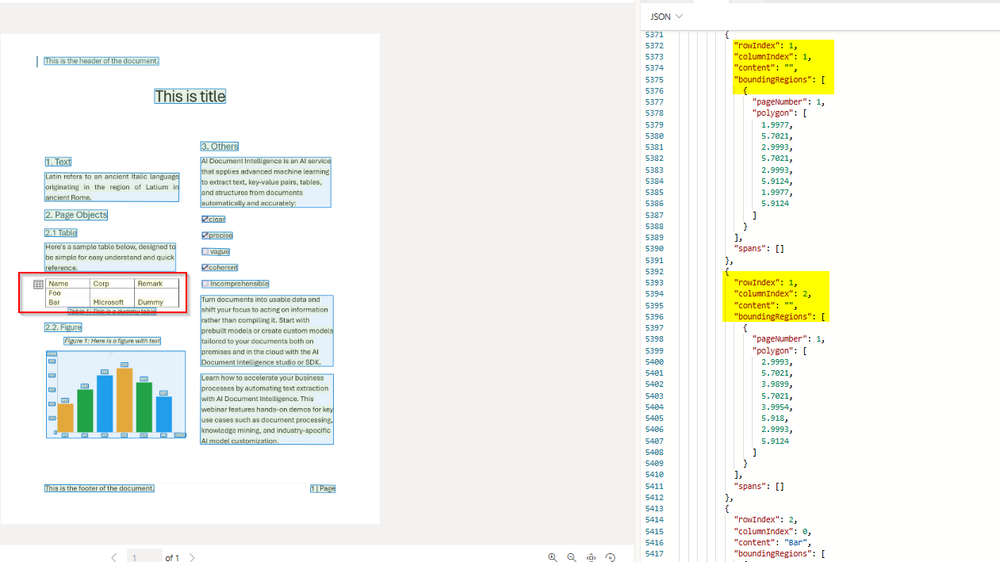1000x562 pixels.
Task: Rotate the document page
Action: (x=610, y=557)
